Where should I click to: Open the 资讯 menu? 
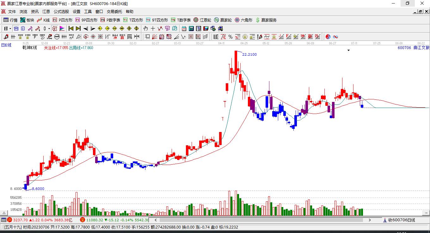(35, 12)
